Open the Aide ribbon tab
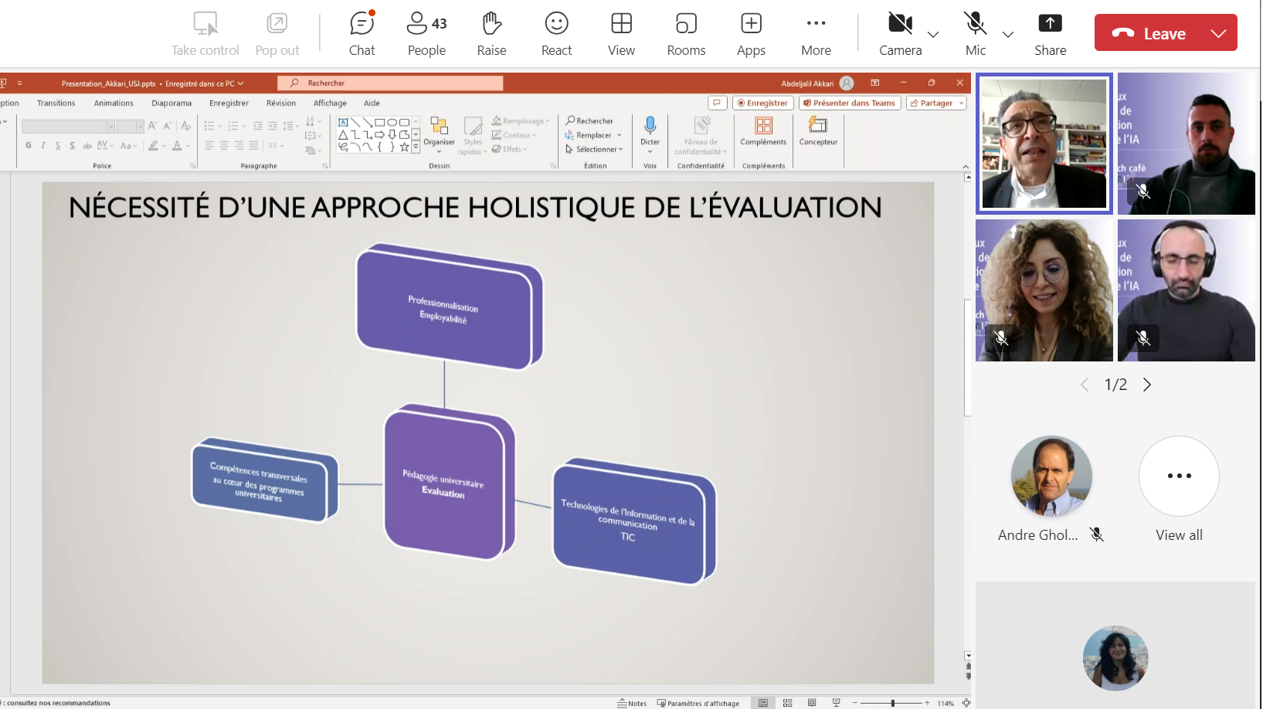 (x=372, y=103)
